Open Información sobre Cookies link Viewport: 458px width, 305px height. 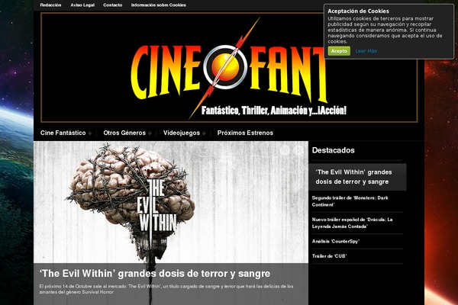point(158,5)
